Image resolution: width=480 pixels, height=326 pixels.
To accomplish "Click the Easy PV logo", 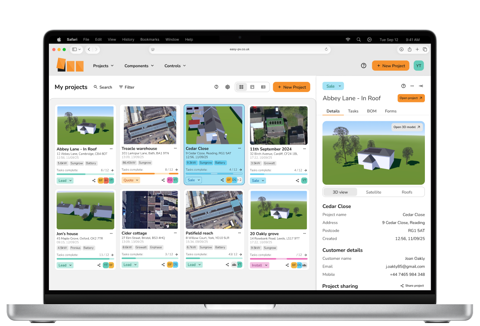I will 70,65.
